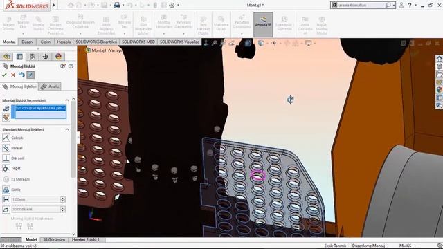Image resolution: width=443 pixels, height=249 pixels.
Task: Collapse the Montaj İlişkisi Seçenekleri section
Action: point(67,100)
